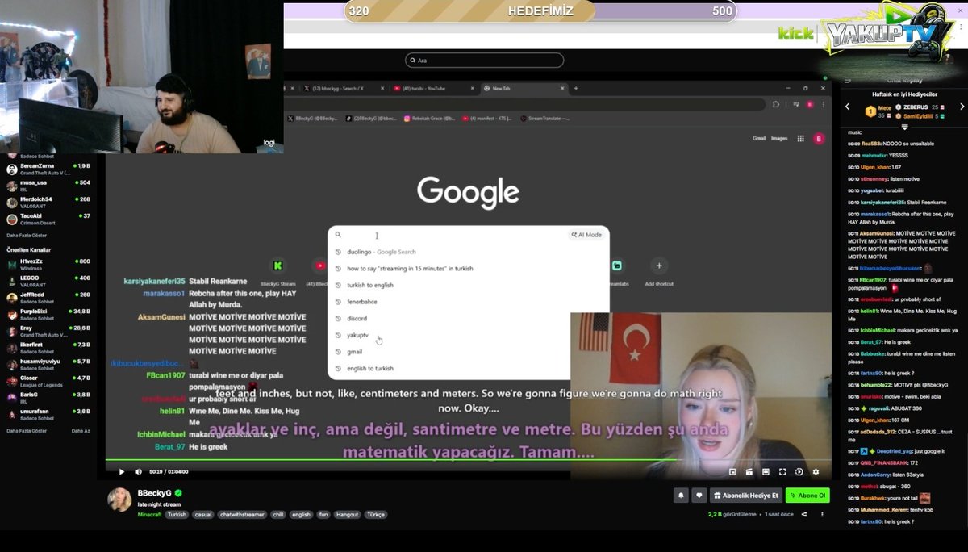
Task: Choose turkish to english suggestion
Action: pyautogui.click(x=469, y=285)
